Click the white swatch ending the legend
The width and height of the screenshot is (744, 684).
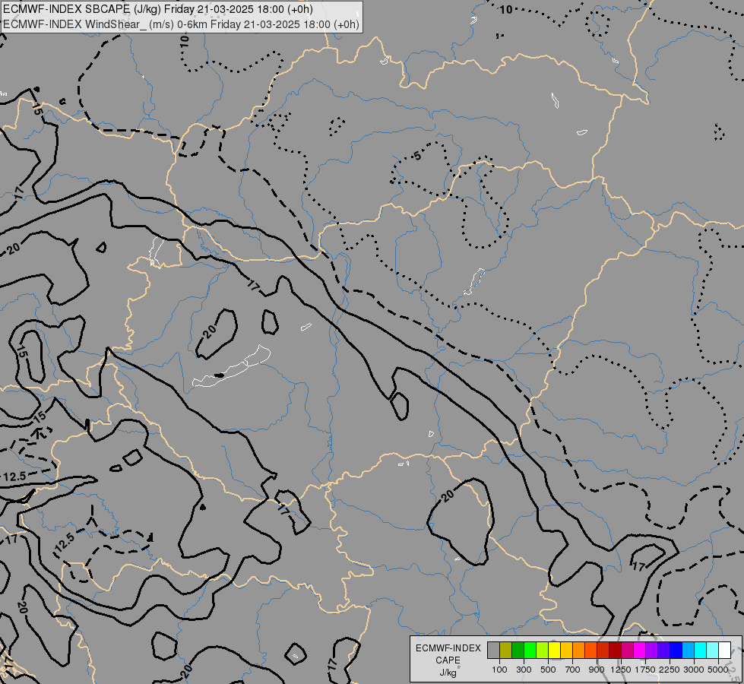pyautogui.click(x=725, y=650)
